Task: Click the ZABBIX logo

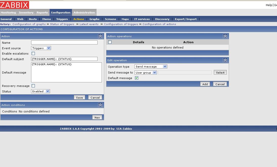Action: [x=14, y=5]
